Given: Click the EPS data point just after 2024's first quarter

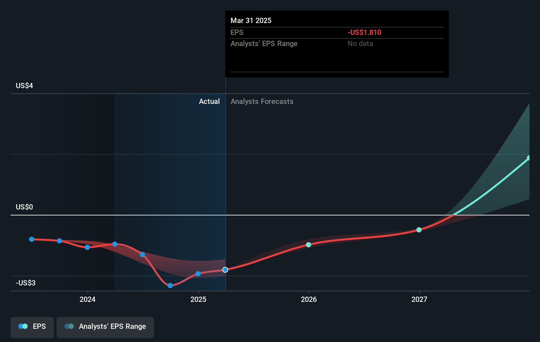Looking at the screenshot, I should pos(115,244).
